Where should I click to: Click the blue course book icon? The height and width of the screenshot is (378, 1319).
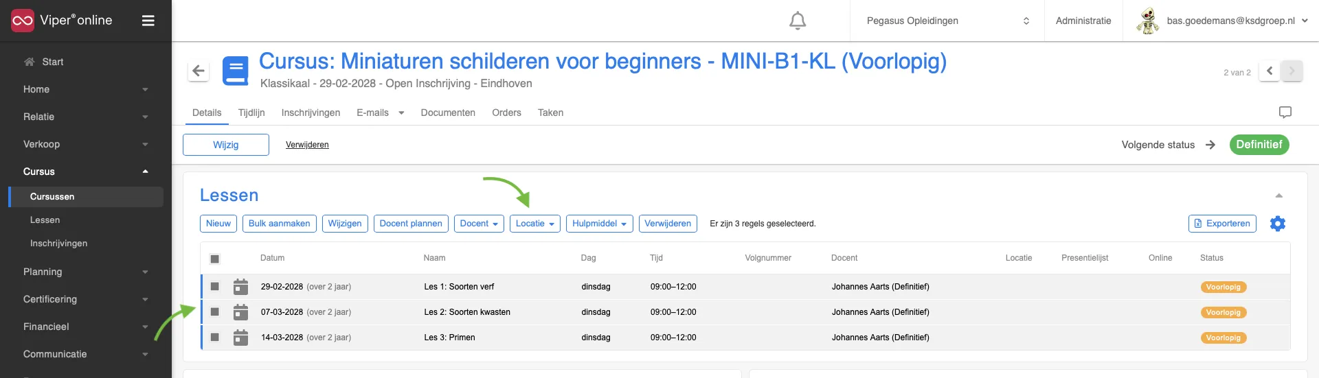pyautogui.click(x=236, y=71)
